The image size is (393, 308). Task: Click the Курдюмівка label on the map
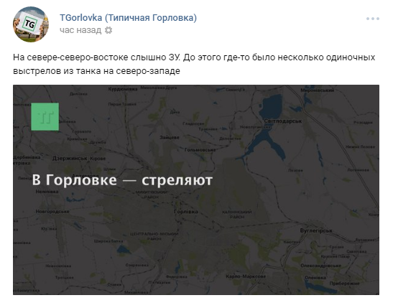123,89
